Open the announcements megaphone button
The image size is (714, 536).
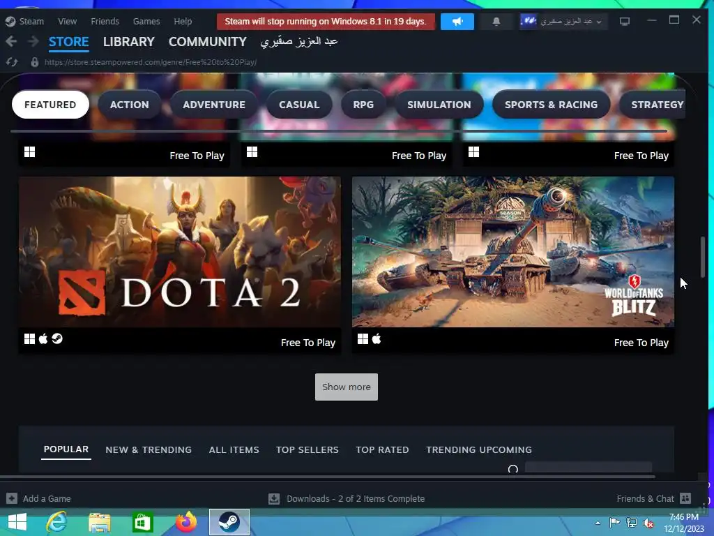(x=457, y=22)
